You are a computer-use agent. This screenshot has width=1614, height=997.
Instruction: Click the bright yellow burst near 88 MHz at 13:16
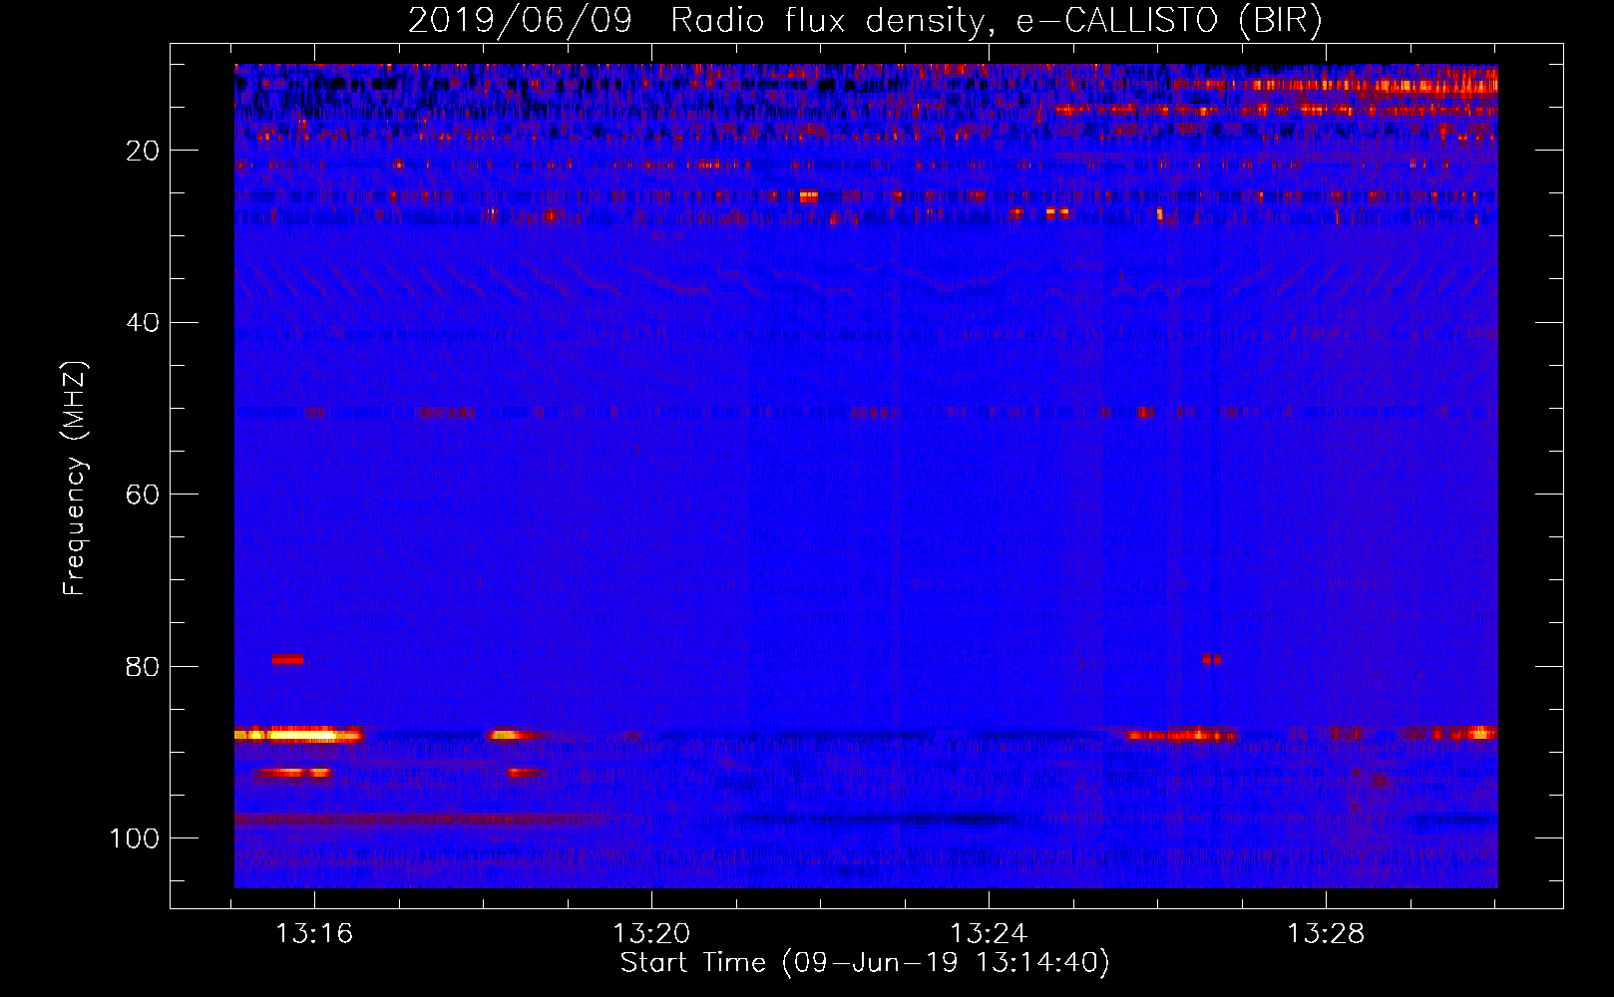pos(299,736)
